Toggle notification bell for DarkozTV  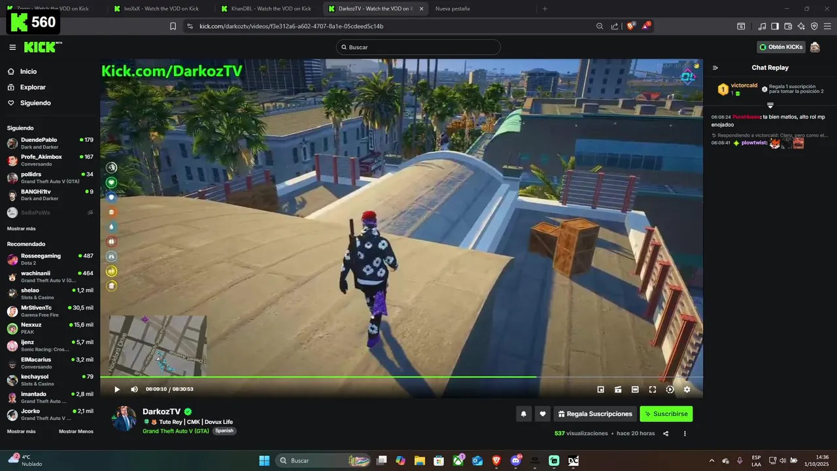(x=523, y=413)
